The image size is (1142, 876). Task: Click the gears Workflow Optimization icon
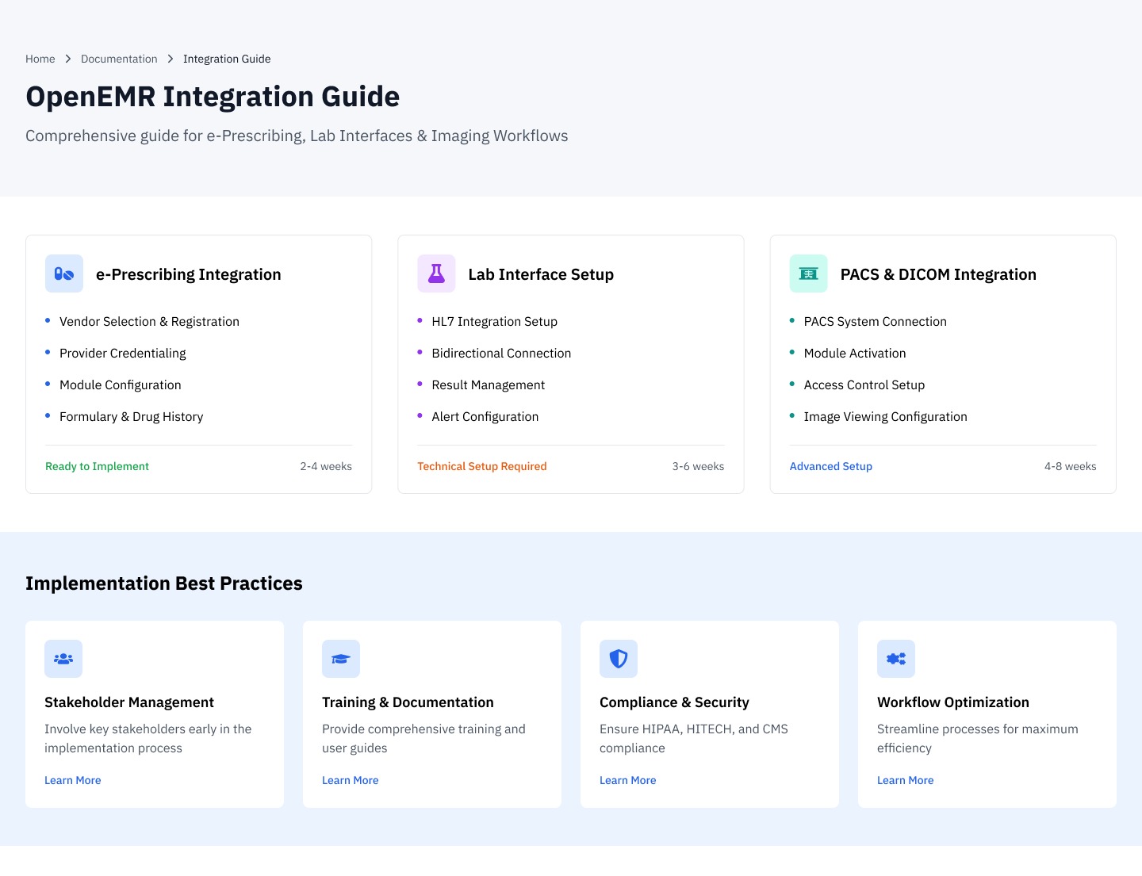click(896, 659)
